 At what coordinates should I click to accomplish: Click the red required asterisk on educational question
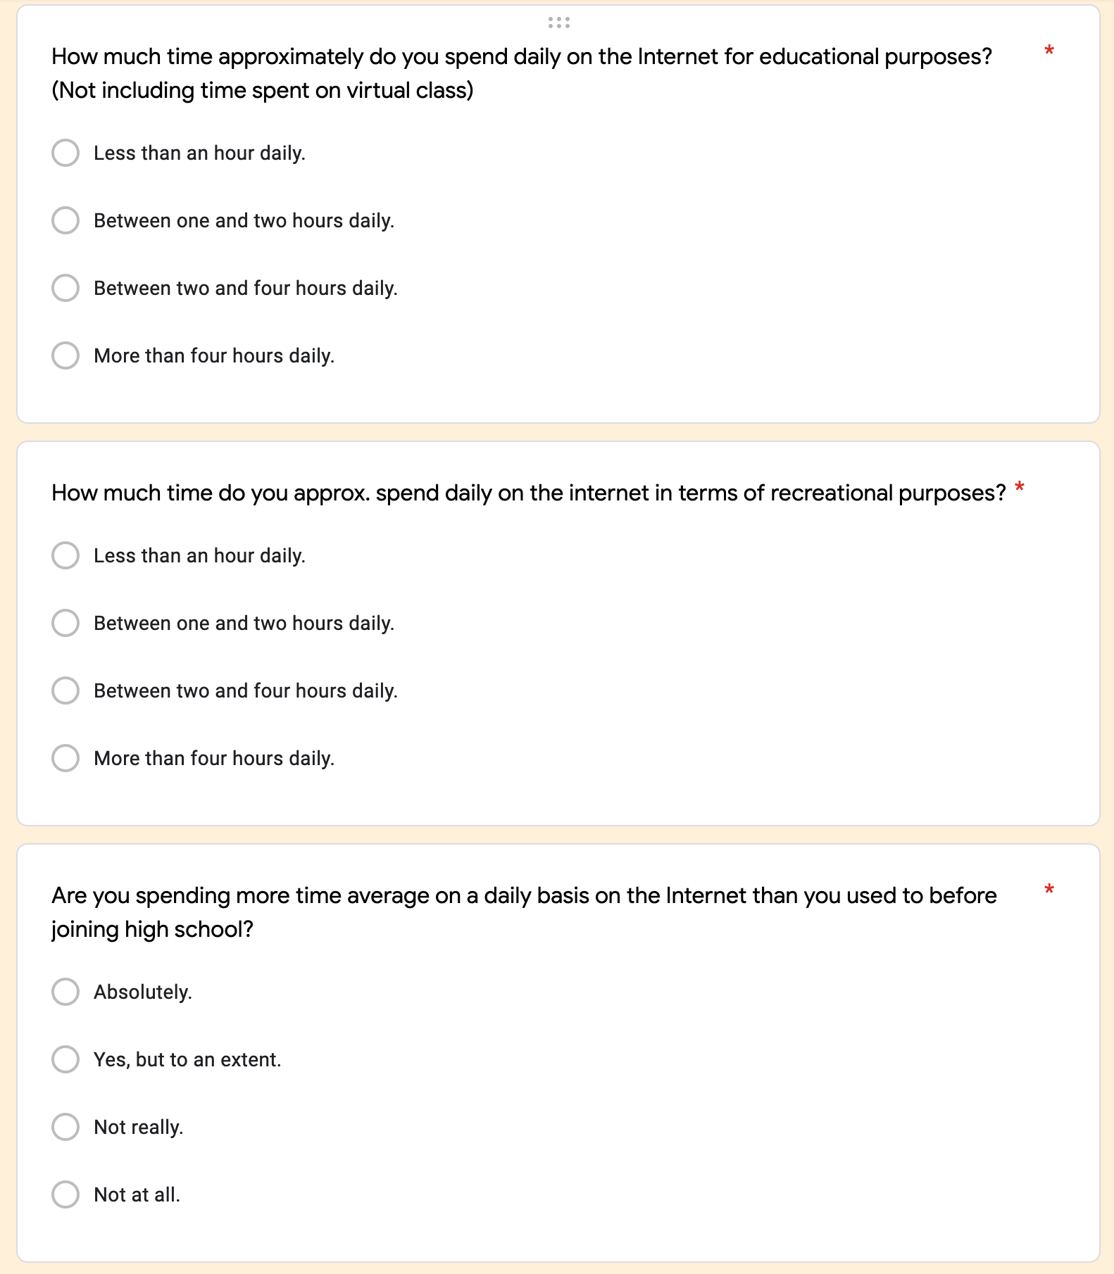click(1049, 51)
